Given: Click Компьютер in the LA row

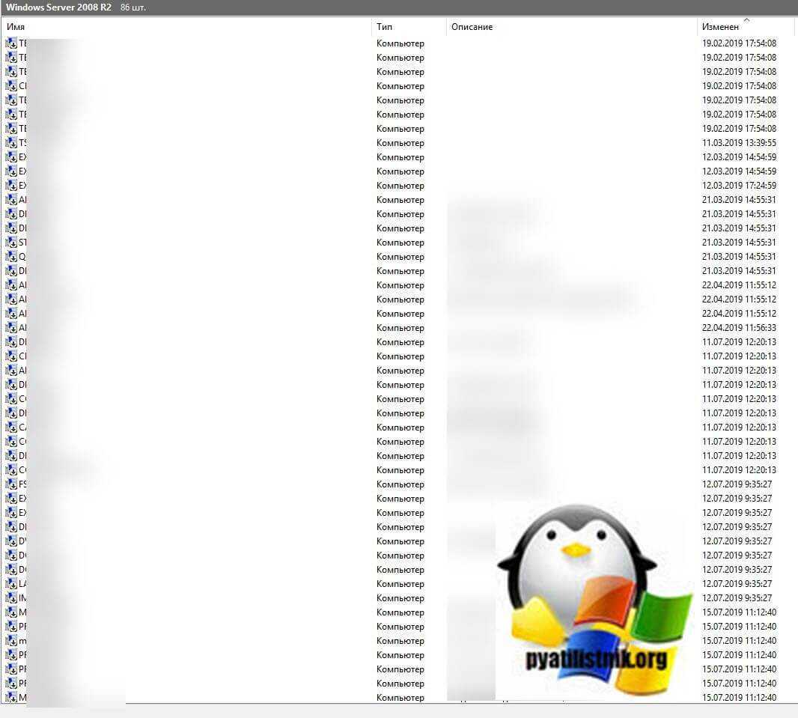Looking at the screenshot, I should pyautogui.click(x=400, y=585).
